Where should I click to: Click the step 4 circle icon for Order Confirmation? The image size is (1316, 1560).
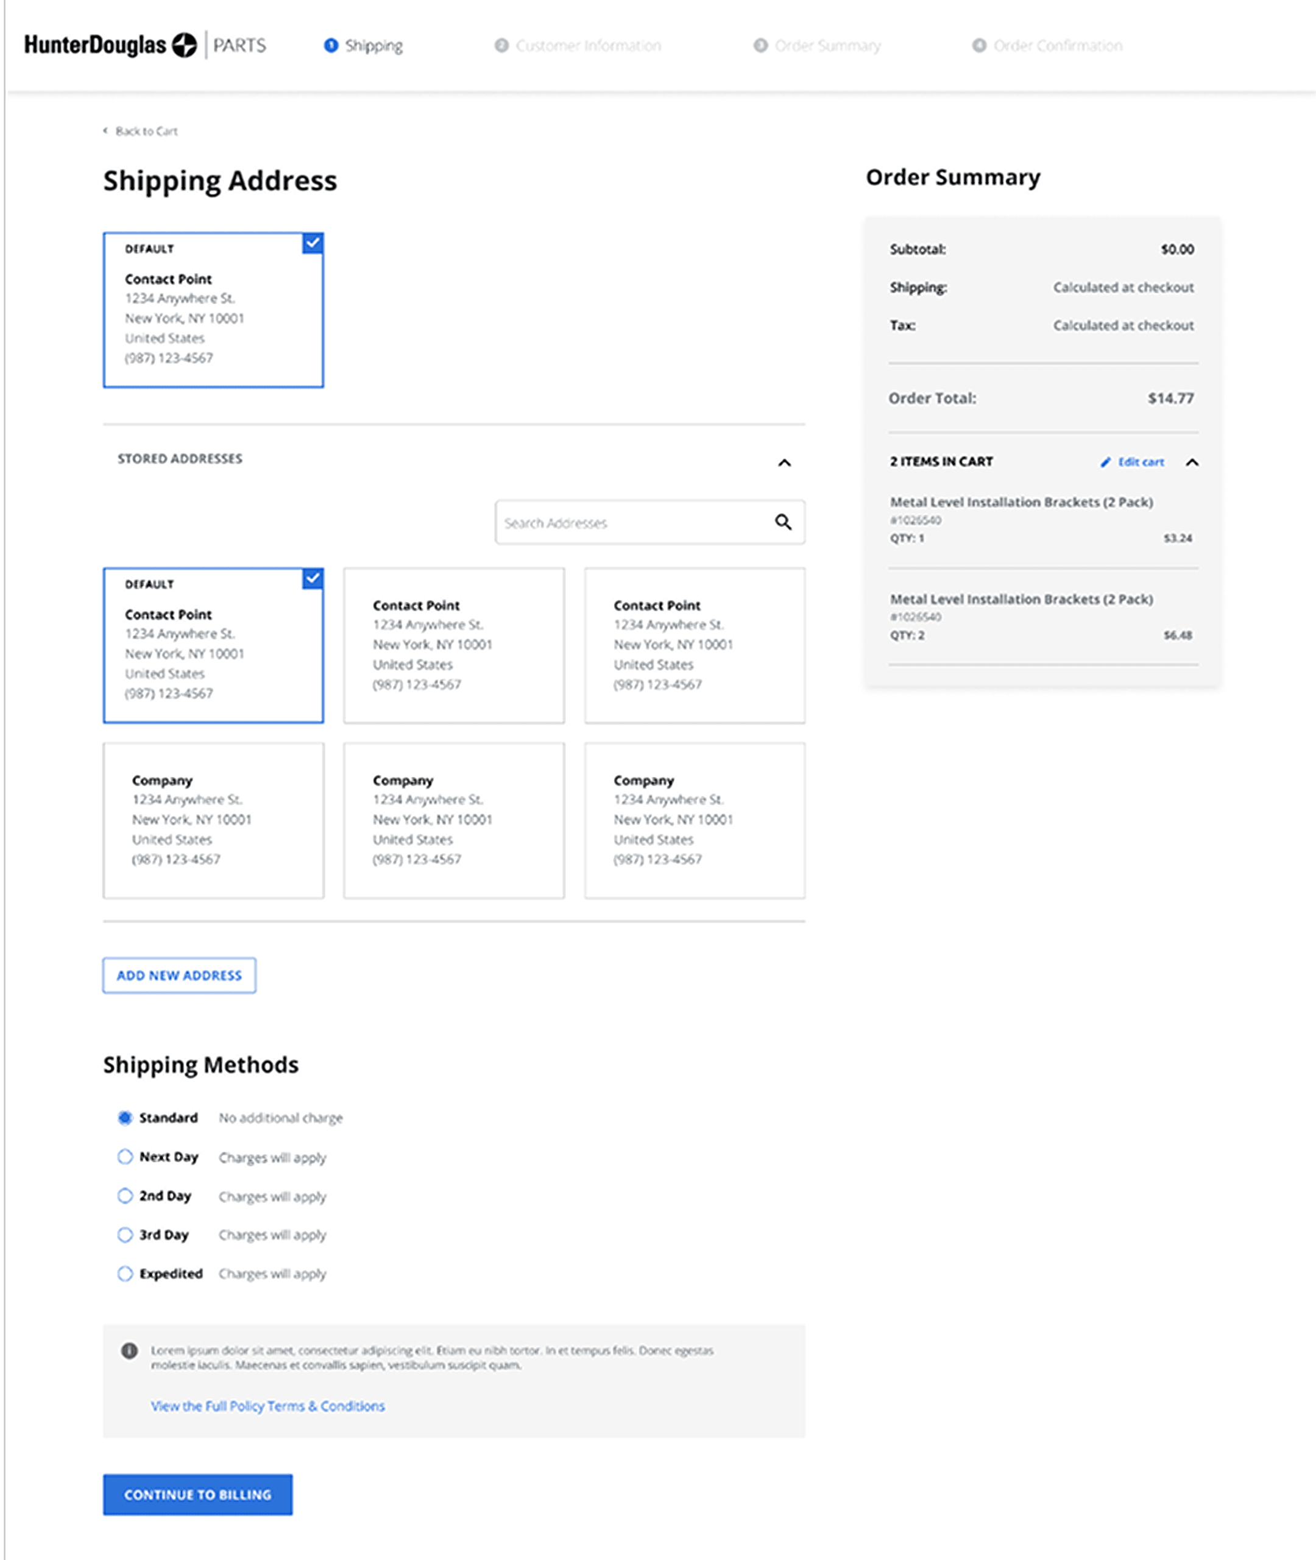point(979,46)
